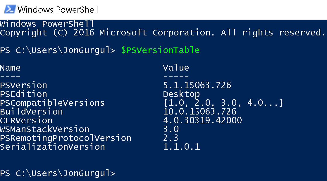Click the PSCompatibleVersions value list
327x181 pixels.
(223, 103)
